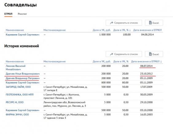173x134 pixels.
Task: Open Караваев Сергей Сергеевич in co-owners table
Action: coord(22,34)
